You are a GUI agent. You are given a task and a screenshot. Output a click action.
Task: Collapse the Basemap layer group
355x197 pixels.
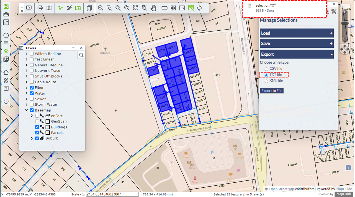click(27, 110)
